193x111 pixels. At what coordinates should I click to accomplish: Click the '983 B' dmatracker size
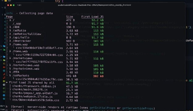(x=71, y=41)
